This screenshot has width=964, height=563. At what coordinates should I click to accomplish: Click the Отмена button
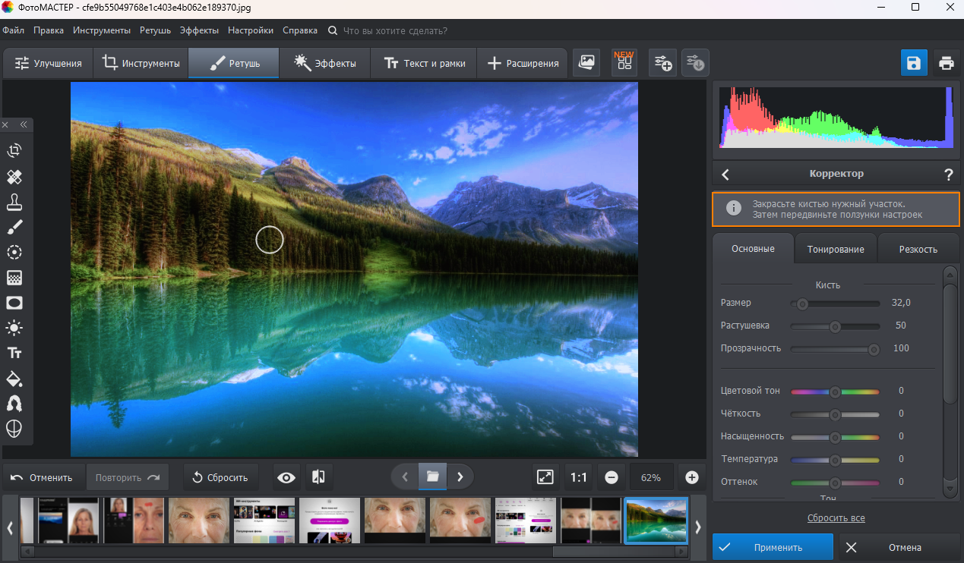(x=899, y=547)
